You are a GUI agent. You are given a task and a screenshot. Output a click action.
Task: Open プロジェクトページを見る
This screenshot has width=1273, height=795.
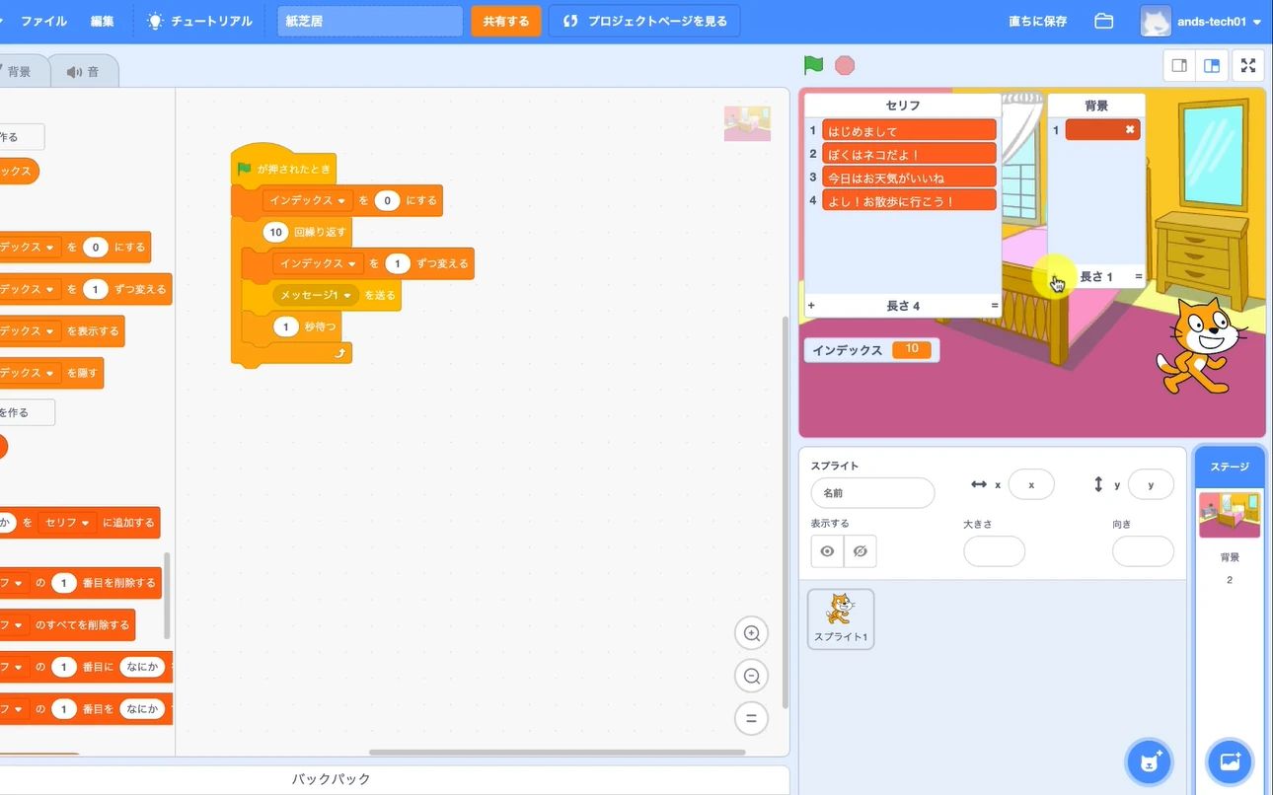point(644,20)
